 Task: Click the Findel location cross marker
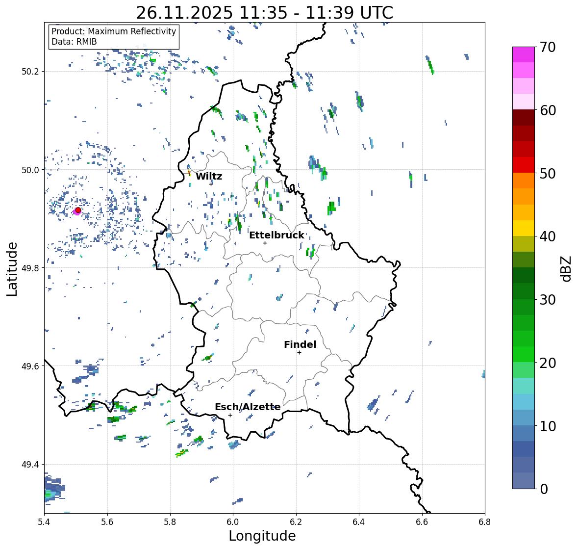coord(299,353)
